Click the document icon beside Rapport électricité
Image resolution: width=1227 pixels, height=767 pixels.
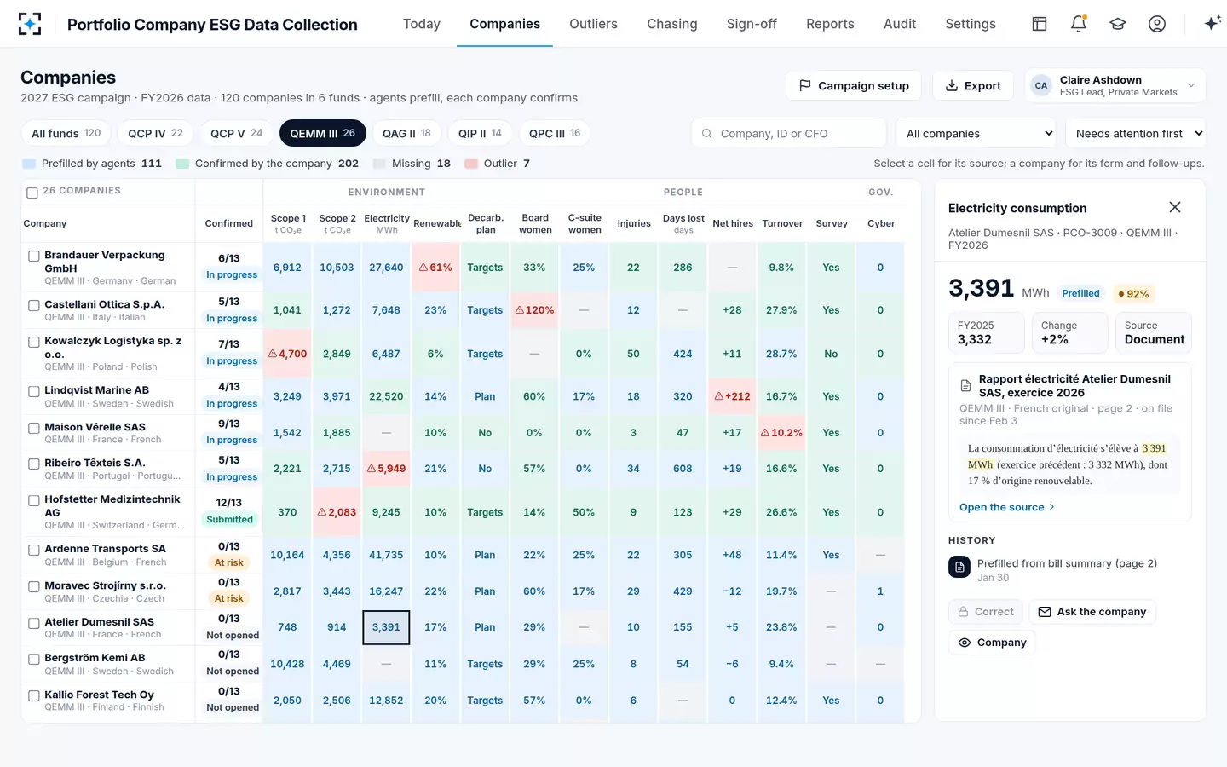point(966,386)
